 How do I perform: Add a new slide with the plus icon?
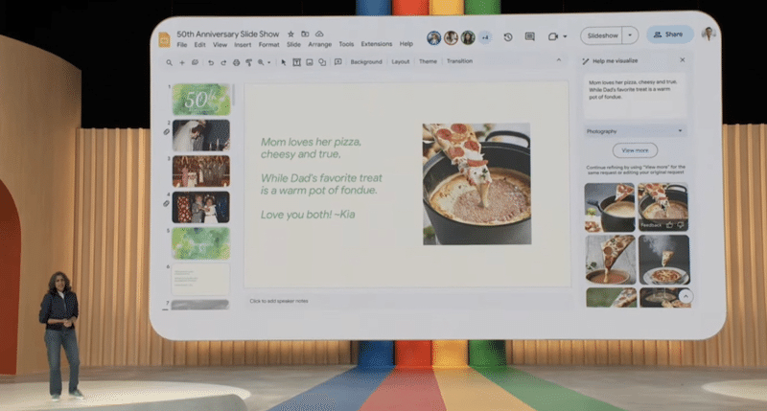pos(182,62)
